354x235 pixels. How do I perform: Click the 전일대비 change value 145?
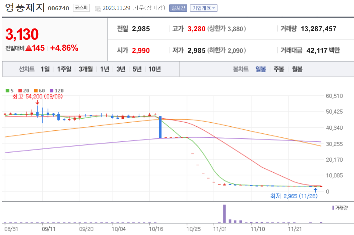point(38,48)
